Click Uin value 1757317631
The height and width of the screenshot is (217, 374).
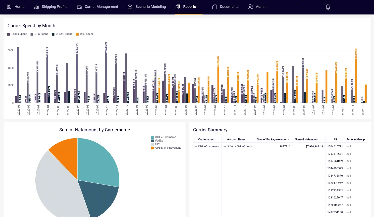(x=335, y=154)
